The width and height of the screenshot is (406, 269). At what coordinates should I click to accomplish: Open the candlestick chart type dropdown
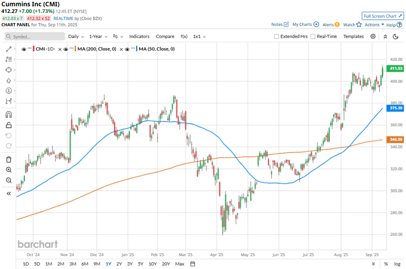tap(118, 37)
